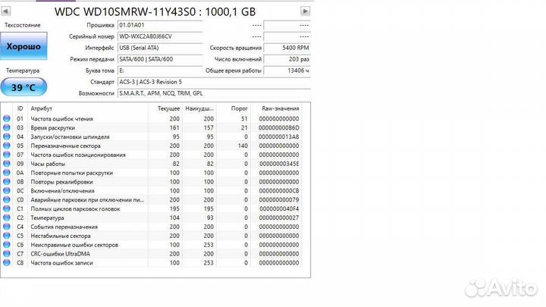
Task: Click the Наихудш... column header
Action: 199,108
